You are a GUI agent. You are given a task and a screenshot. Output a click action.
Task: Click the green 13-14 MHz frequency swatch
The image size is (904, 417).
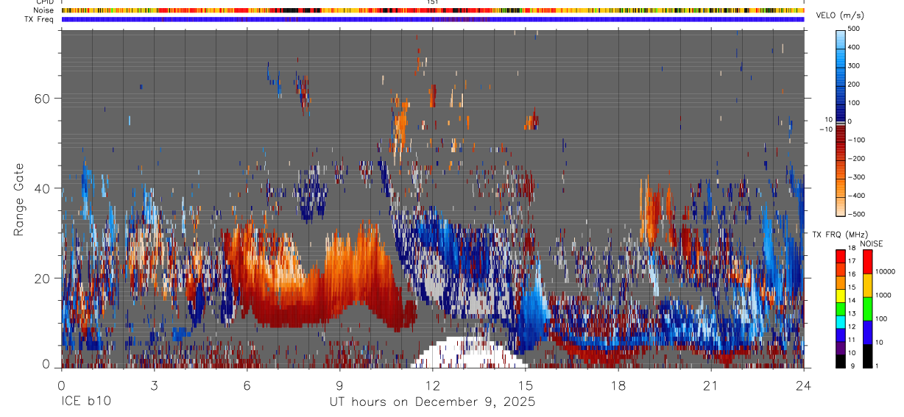click(x=841, y=308)
